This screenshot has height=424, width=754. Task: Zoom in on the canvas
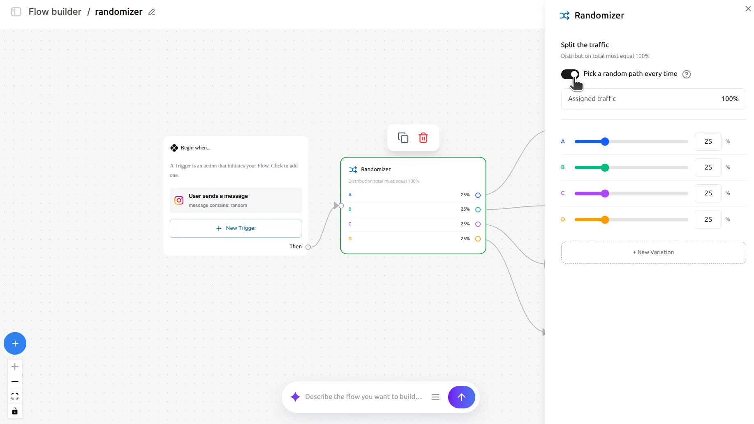pyautogui.click(x=15, y=367)
